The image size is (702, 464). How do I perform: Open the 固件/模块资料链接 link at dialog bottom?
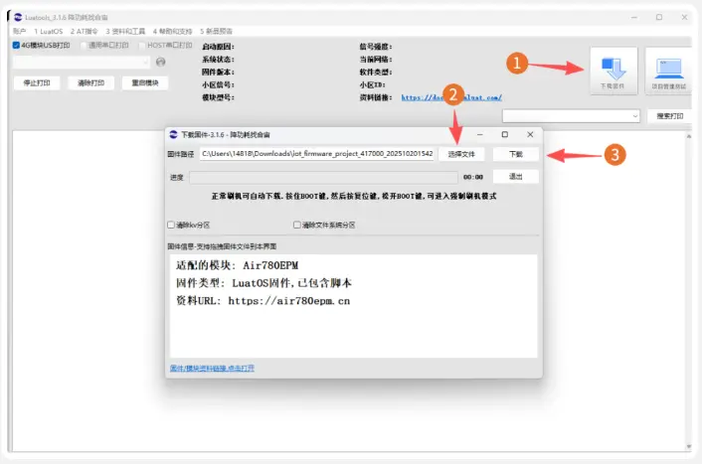point(212,368)
